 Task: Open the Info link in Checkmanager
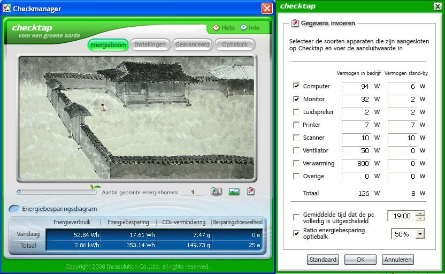click(250, 27)
